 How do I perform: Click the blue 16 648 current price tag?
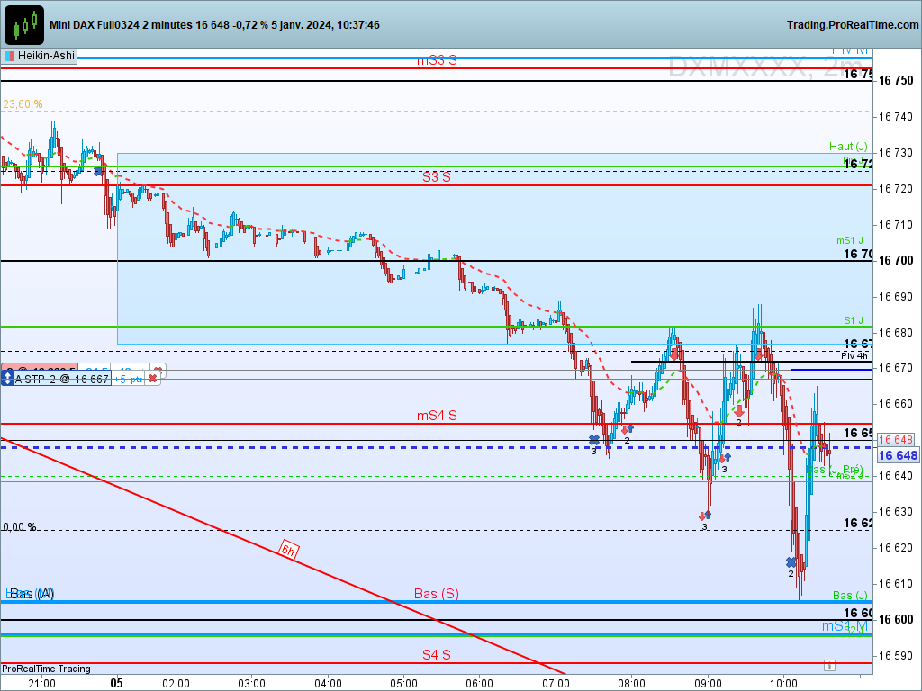(x=898, y=455)
